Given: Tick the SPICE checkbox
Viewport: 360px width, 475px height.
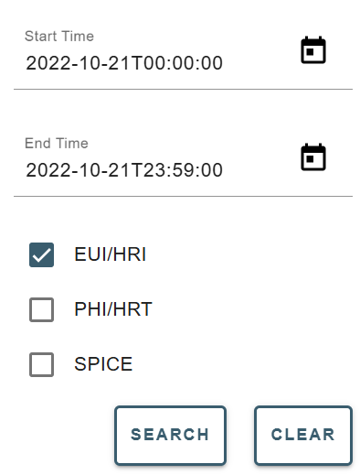Looking at the screenshot, I should pyautogui.click(x=41, y=364).
